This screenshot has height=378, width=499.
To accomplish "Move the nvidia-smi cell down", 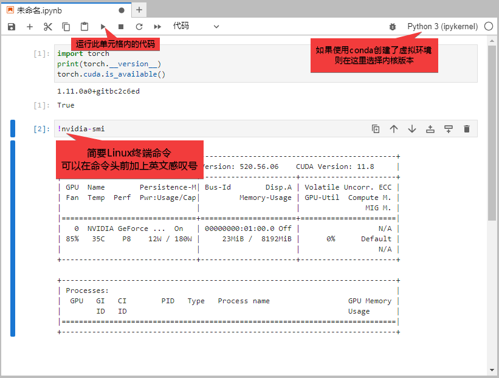I will 412,129.
